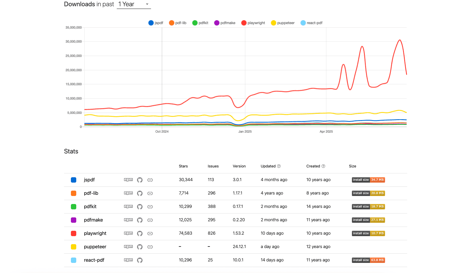Open the GitHub icon for react-pdf
Viewport: 476px width, 273px height.
[x=140, y=260]
